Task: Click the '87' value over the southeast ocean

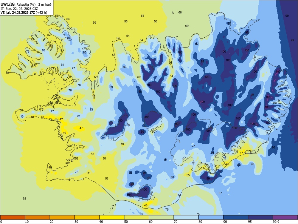Action: tap(220, 193)
